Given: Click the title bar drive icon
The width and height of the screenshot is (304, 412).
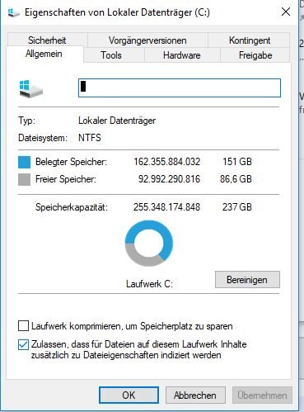Looking at the screenshot, I should point(13,12).
